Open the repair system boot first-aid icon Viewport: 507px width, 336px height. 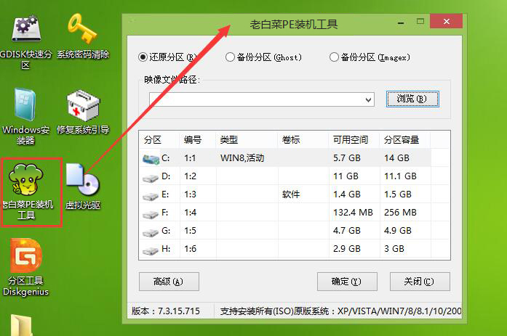click(x=83, y=112)
